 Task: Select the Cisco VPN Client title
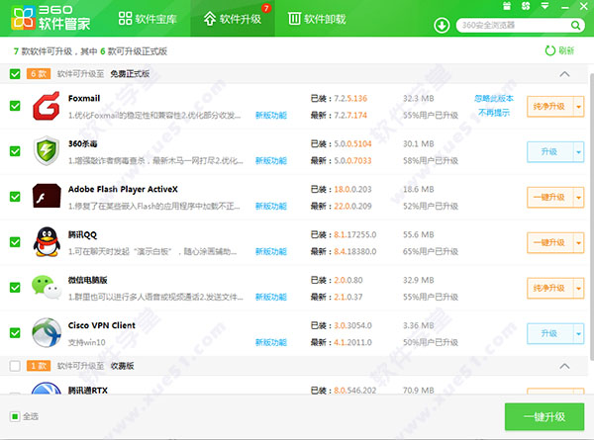(x=102, y=325)
